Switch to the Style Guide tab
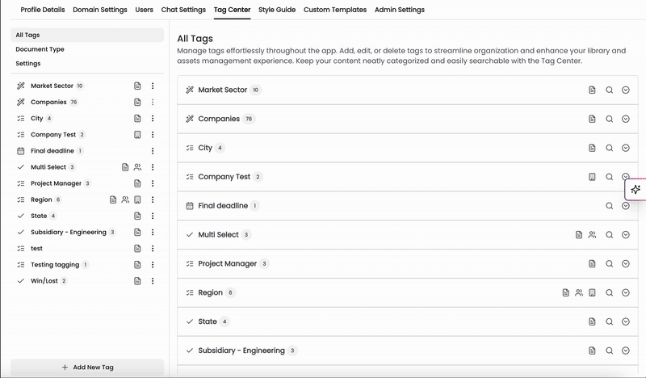The height and width of the screenshot is (378, 646). coord(277,10)
